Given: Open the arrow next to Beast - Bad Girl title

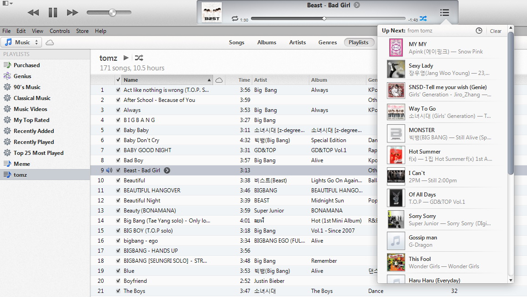Looking at the screenshot, I should click(357, 5).
